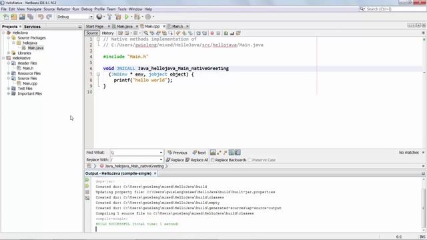The height and width of the screenshot is (240, 427).
Task: Click the Shift Line Left icon
Action: 198,33
